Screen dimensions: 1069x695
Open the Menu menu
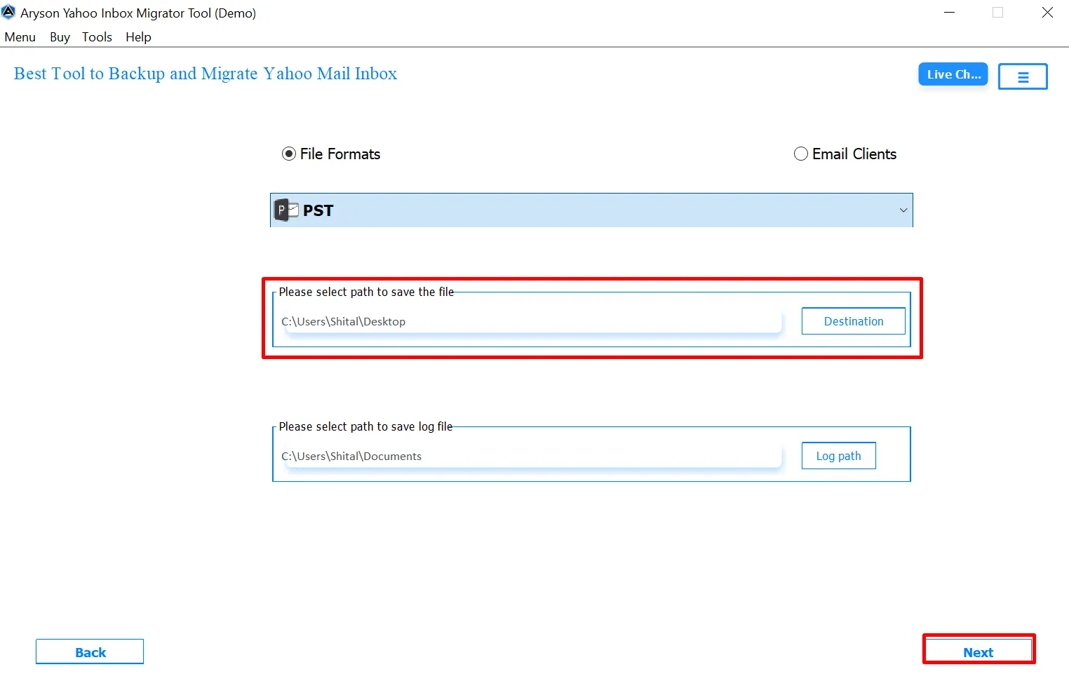(20, 37)
